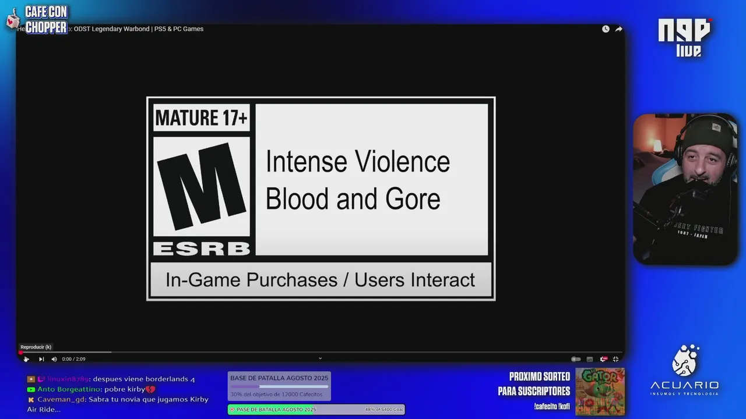Expand the chevron below the video center
The width and height of the screenshot is (746, 419).
click(x=320, y=358)
